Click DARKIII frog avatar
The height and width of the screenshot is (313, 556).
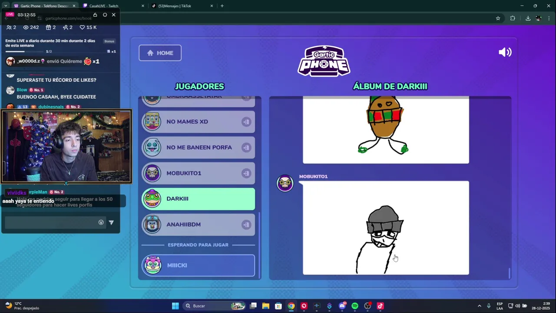pyautogui.click(x=152, y=199)
